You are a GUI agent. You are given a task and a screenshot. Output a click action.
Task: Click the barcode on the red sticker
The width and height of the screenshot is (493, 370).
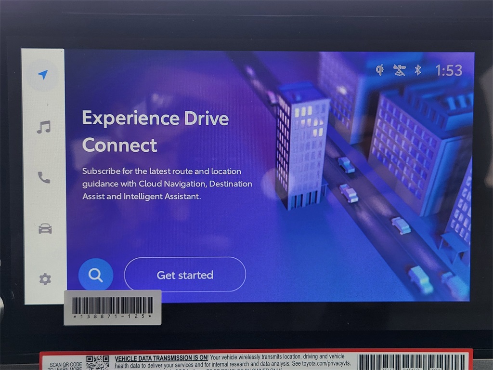pos(412,362)
